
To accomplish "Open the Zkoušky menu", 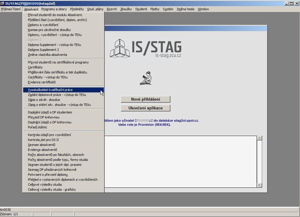I will pyautogui.click(x=126, y=9).
